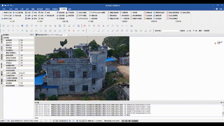224x126 pixels.
Task: Click the 书签管理 button
Action: tap(206, 31)
